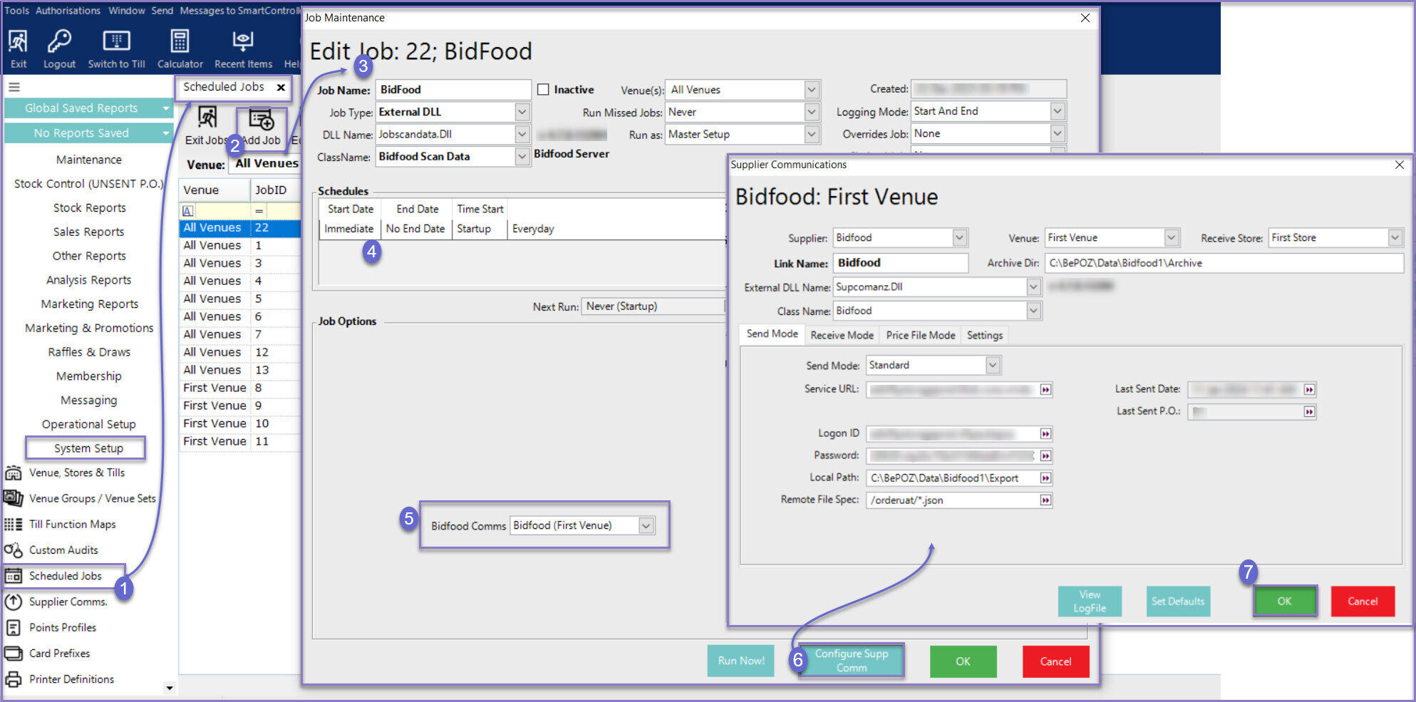
Task: Click the Archive Dir input field
Action: [x=1224, y=263]
